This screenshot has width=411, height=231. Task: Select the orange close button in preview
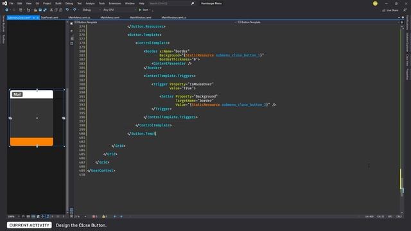pos(31,142)
